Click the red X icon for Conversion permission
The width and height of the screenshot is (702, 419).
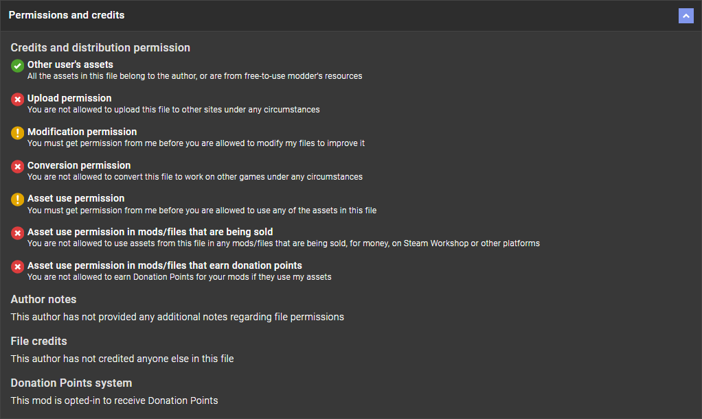point(18,167)
